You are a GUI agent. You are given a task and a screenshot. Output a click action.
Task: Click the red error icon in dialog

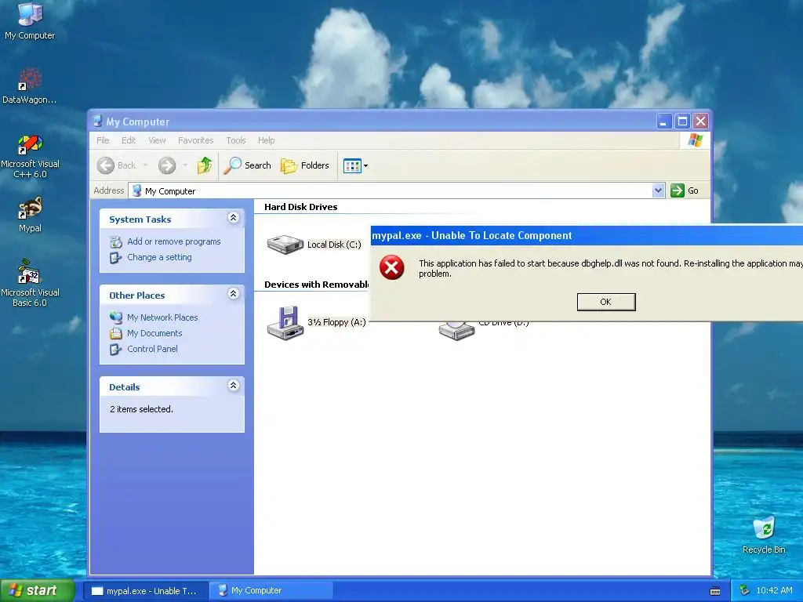(392, 268)
